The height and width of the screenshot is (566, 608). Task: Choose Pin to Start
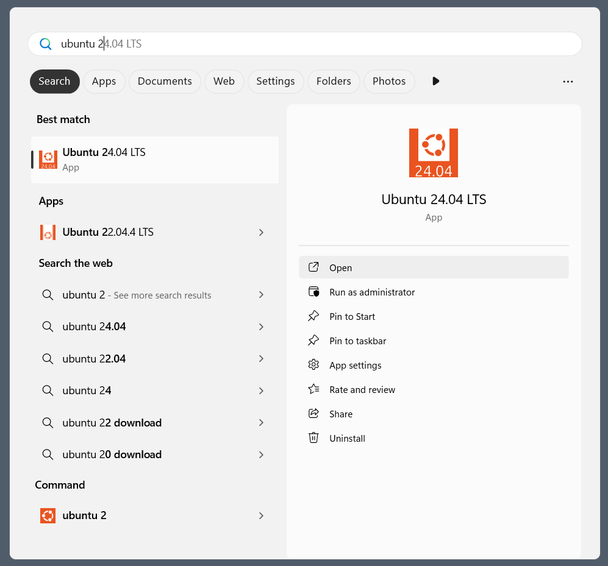[x=434, y=316]
